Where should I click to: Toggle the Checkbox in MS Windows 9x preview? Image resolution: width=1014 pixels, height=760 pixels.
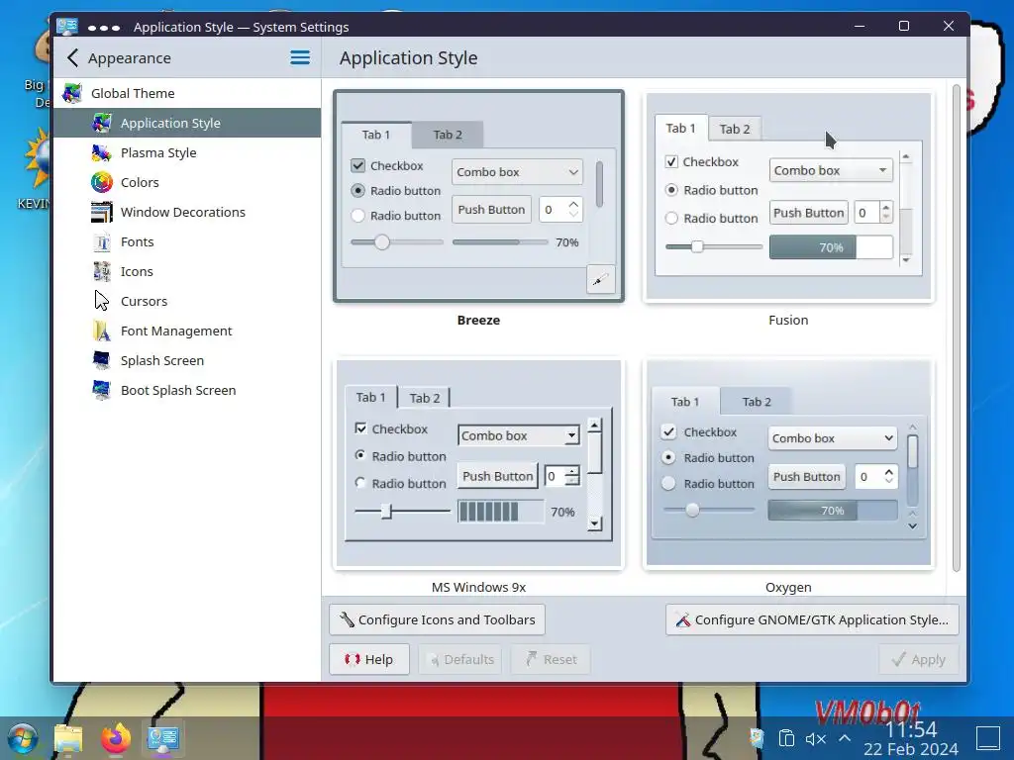click(360, 428)
